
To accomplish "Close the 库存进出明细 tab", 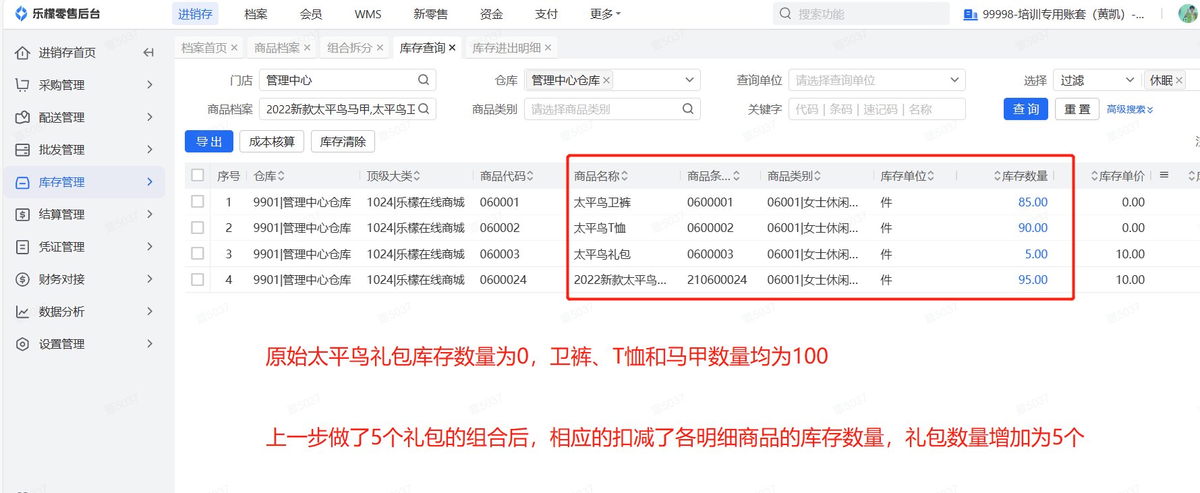I will [548, 47].
